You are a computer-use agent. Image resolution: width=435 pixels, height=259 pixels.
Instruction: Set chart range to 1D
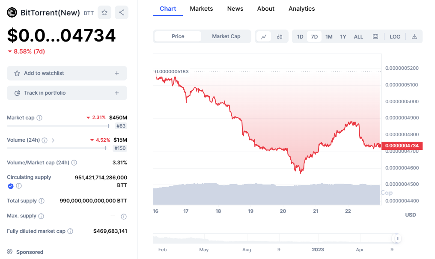coord(300,37)
